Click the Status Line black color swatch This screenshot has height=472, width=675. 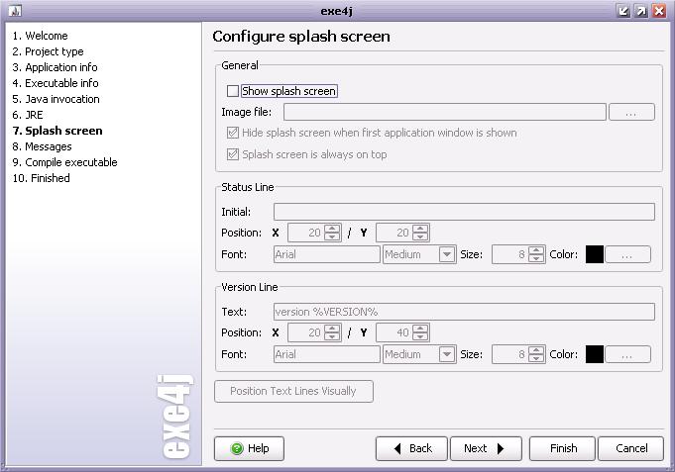(595, 254)
